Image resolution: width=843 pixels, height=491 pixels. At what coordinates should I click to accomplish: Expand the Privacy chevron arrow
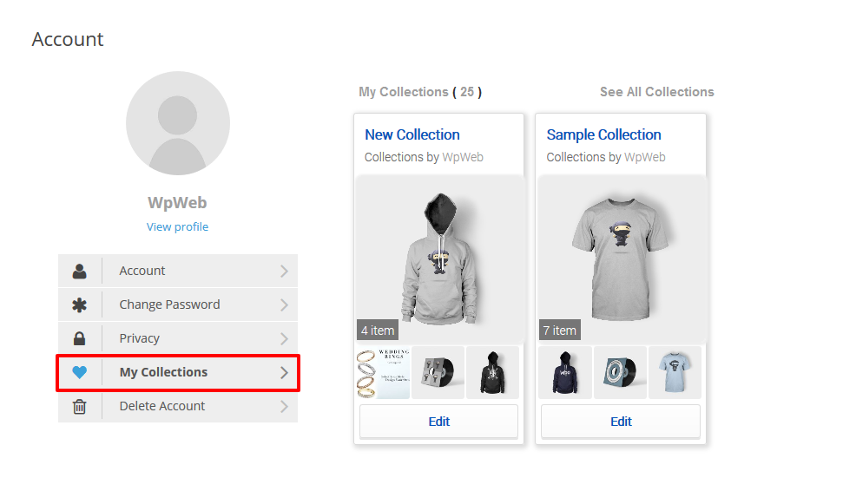tap(284, 338)
